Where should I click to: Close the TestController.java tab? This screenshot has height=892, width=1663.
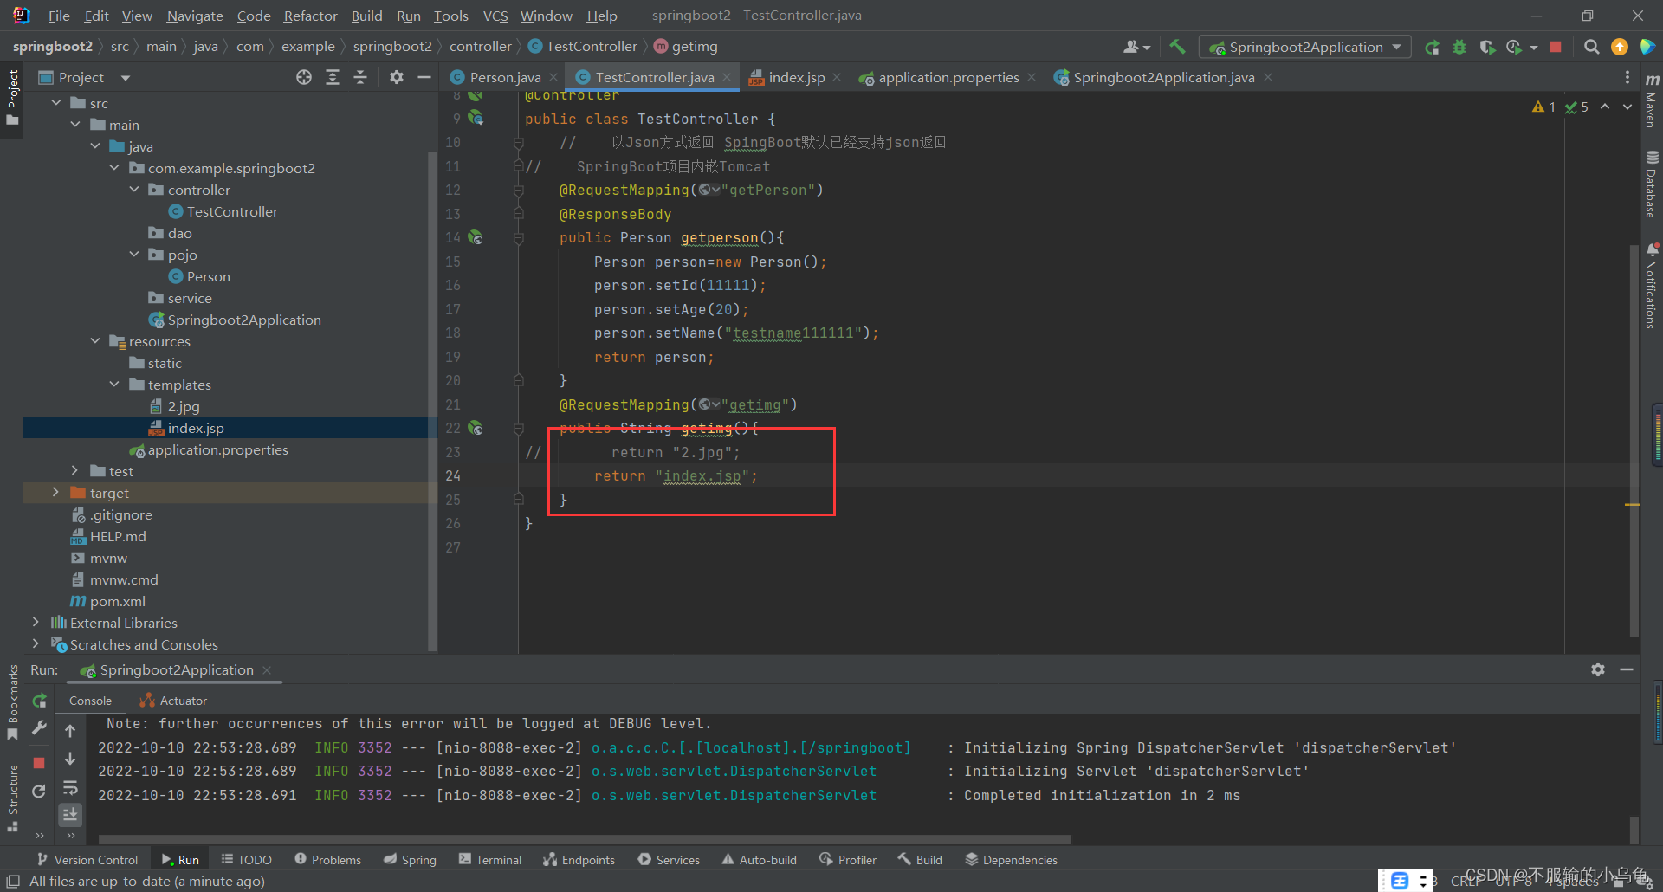tap(727, 77)
